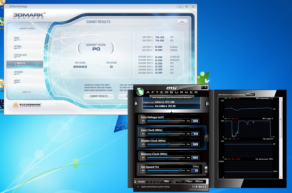Click the Reset button in Afterburner

click(x=189, y=181)
